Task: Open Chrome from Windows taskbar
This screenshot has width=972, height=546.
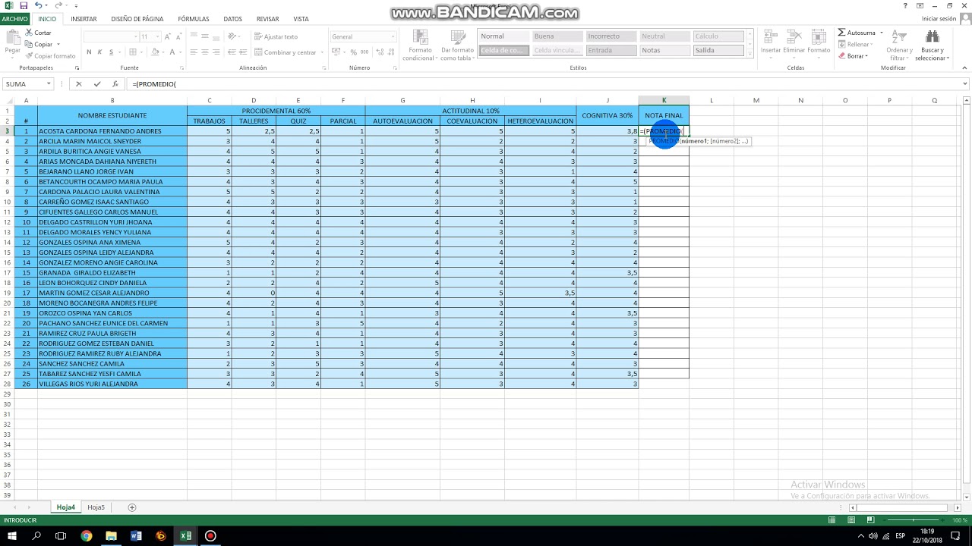Action: 87,535
